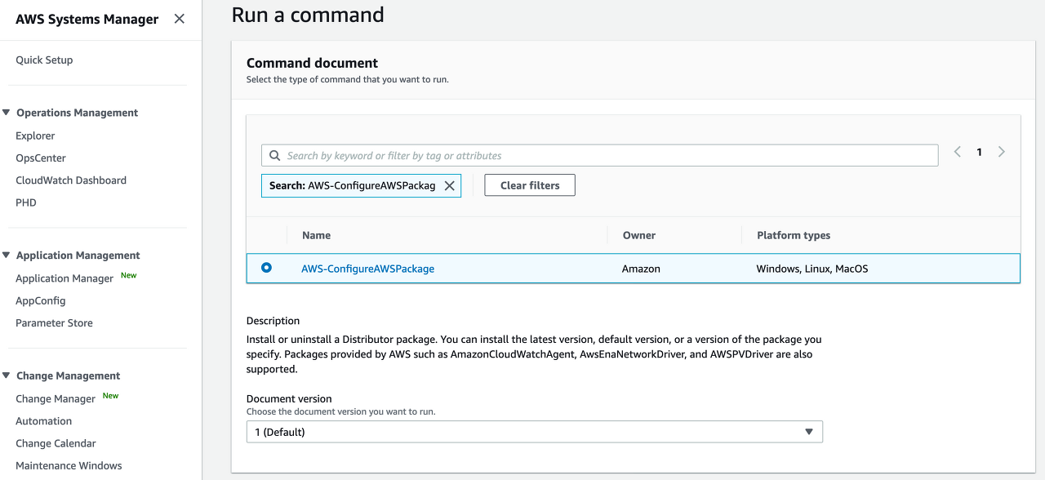Viewport: 1045px width, 480px height.
Task: Go to the next results page
Action: 1002,152
